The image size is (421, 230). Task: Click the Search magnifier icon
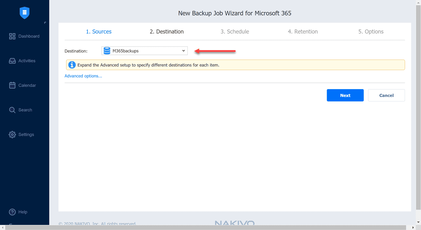tap(12, 110)
